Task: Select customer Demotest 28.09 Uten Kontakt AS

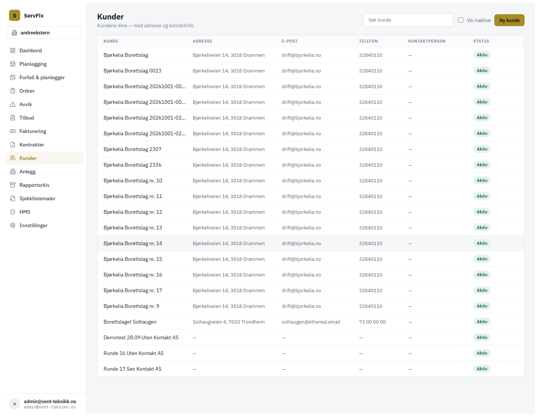Action: (310, 337)
